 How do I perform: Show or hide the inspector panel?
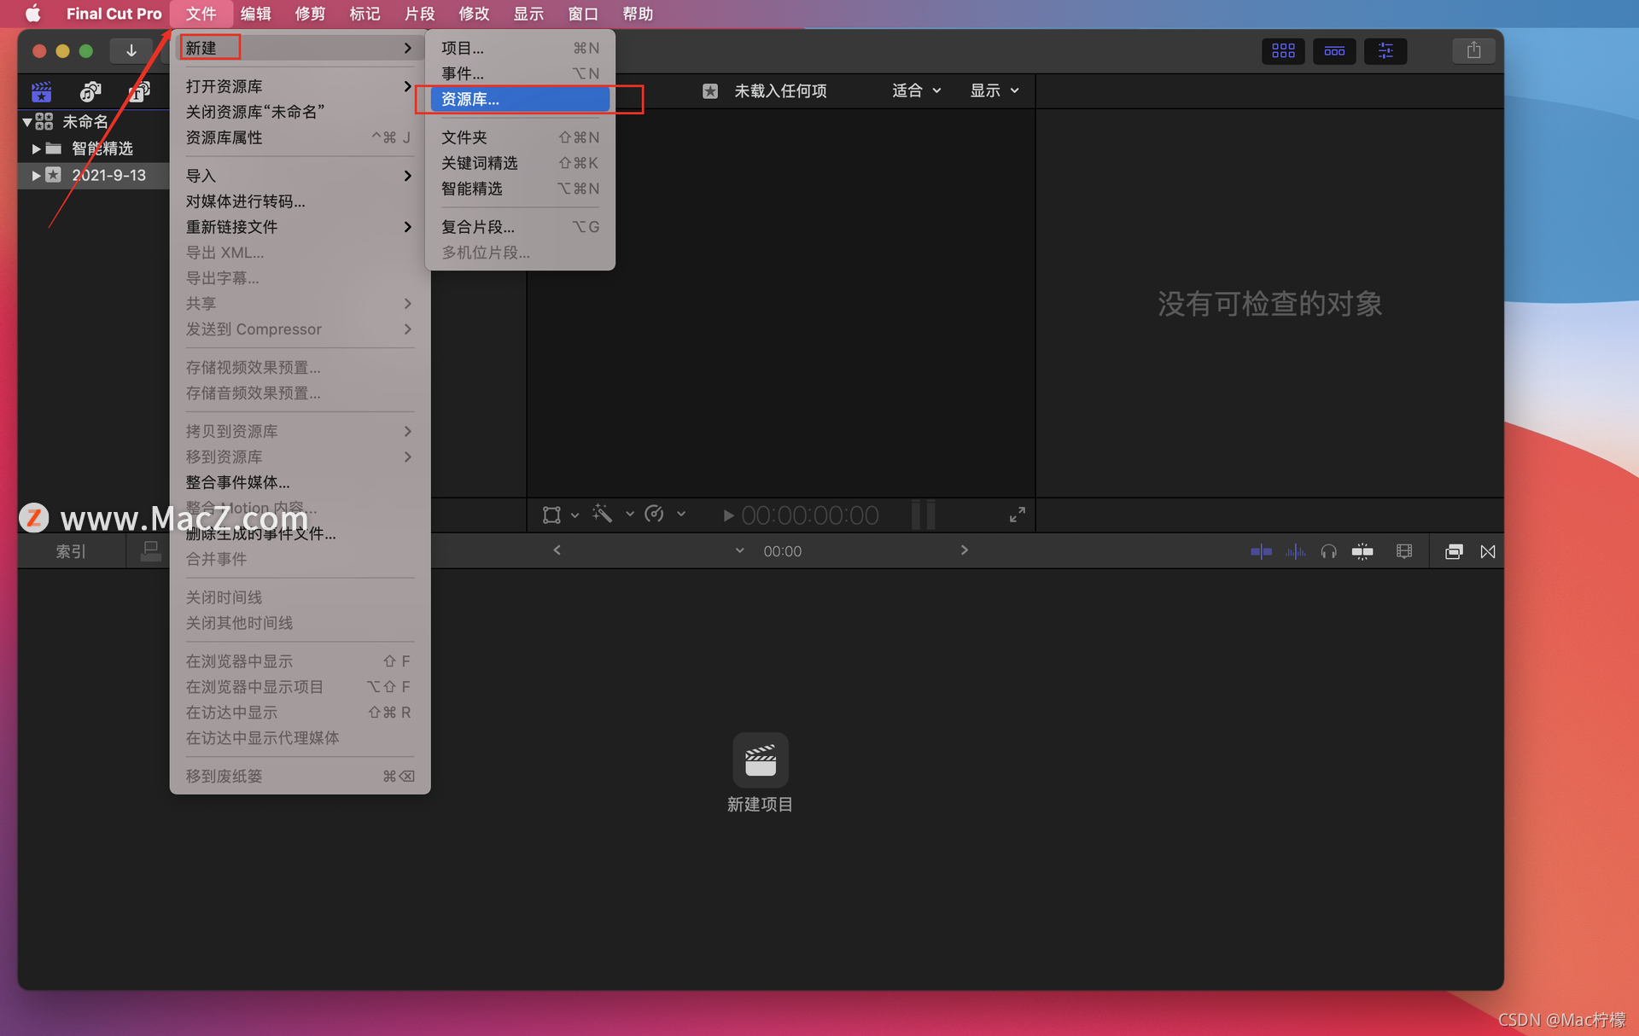[1385, 50]
